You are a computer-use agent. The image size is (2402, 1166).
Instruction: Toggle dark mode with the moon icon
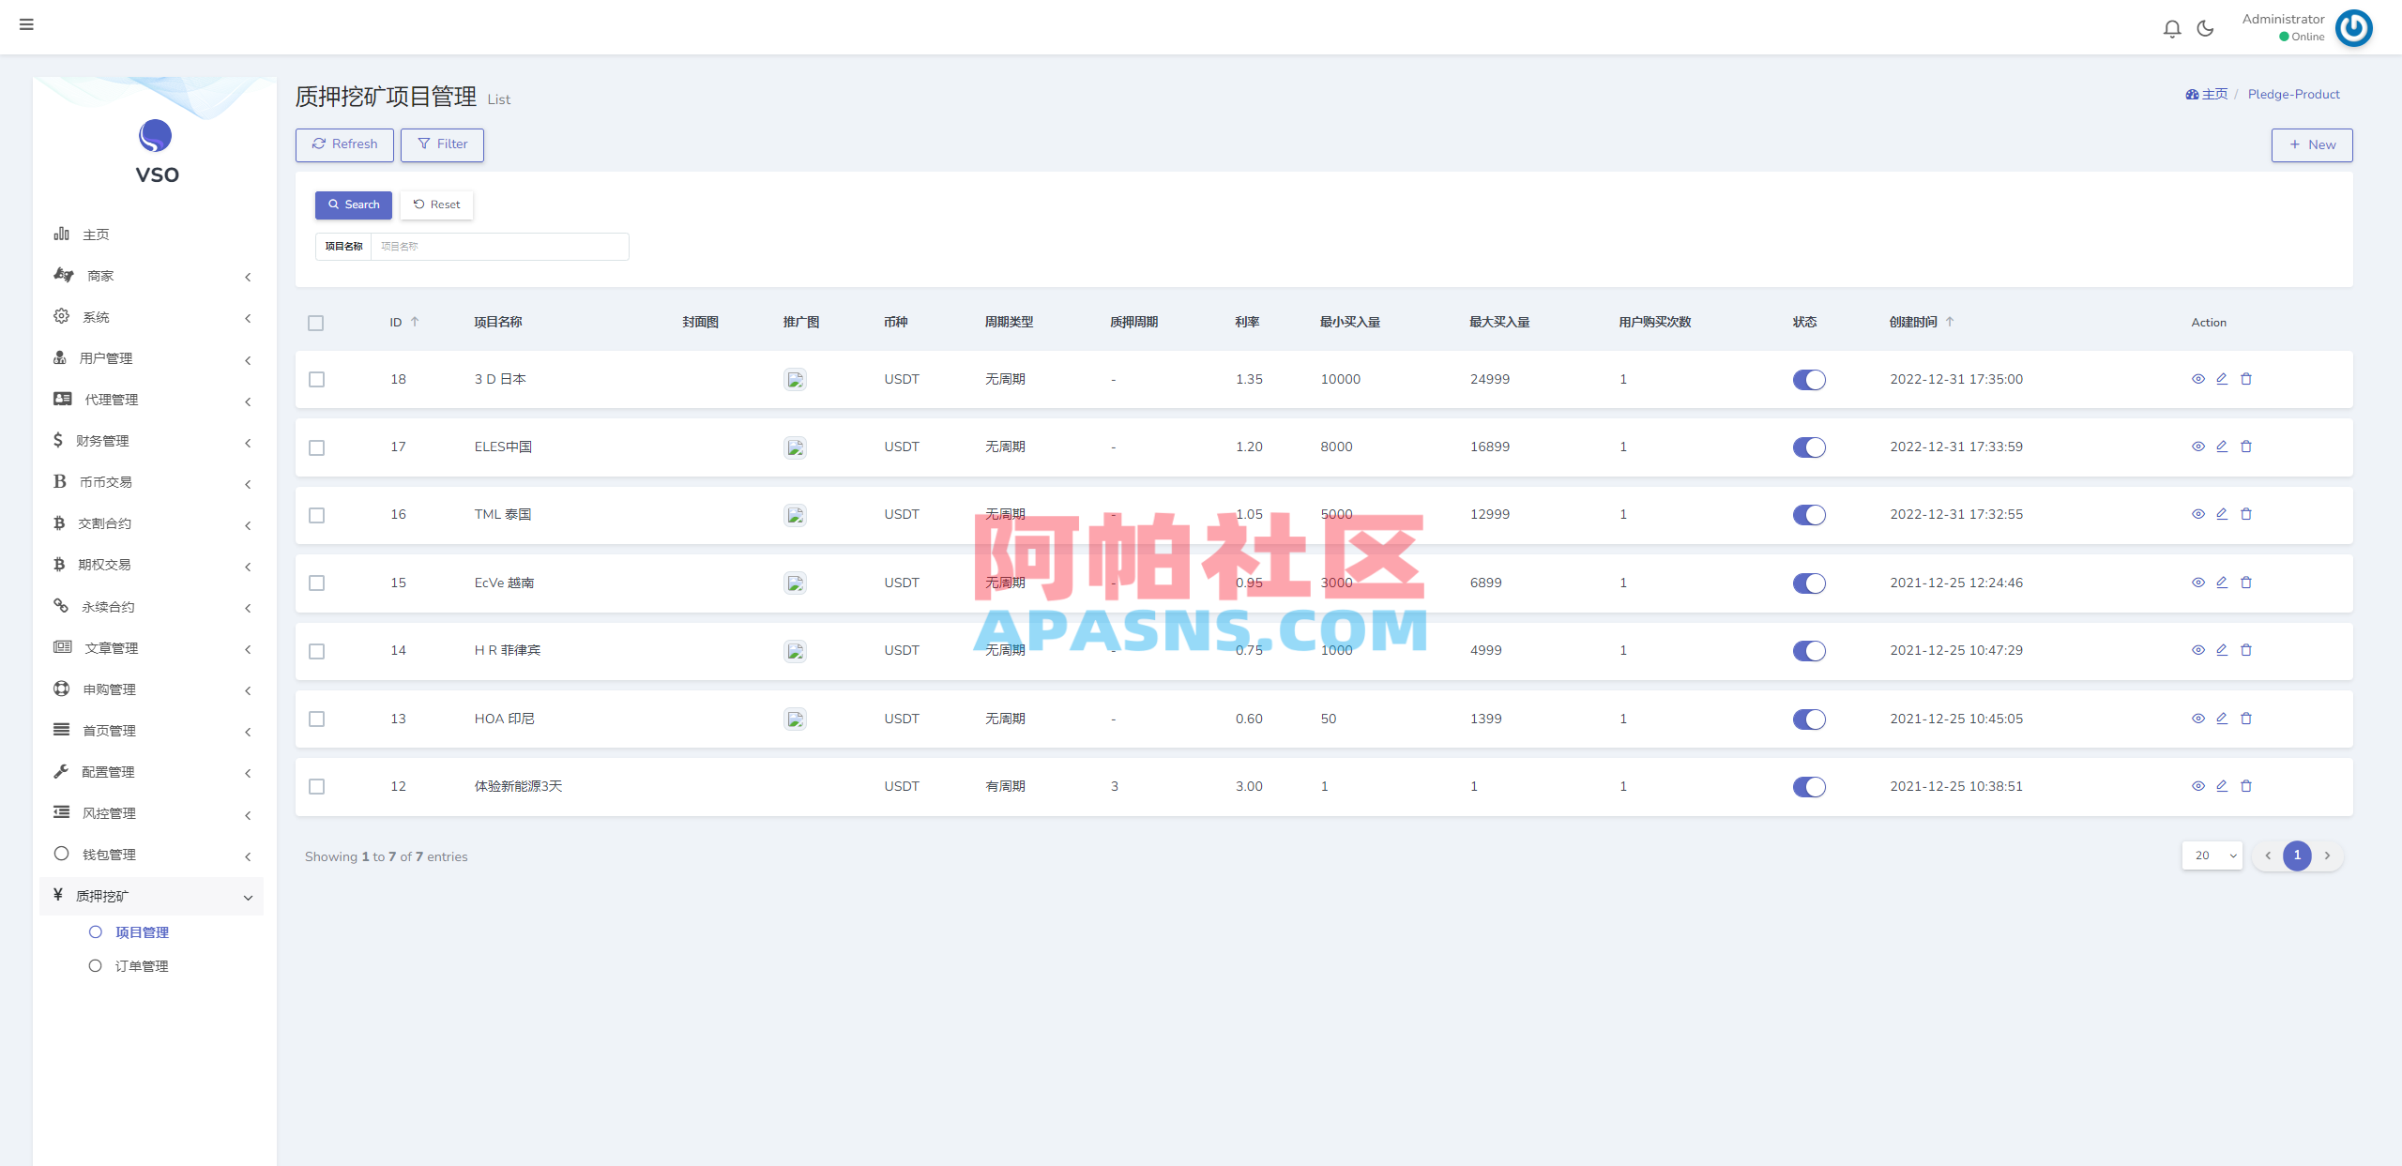pos(2205,28)
